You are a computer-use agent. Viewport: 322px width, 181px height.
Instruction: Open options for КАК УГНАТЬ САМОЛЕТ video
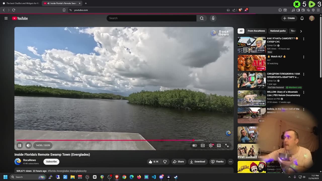point(304,39)
